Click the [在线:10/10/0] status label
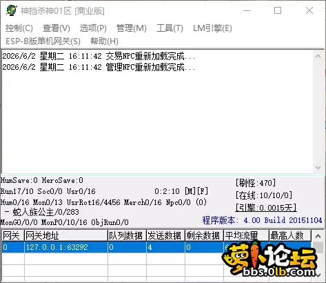This screenshot has height=283, width=326. [x=264, y=195]
